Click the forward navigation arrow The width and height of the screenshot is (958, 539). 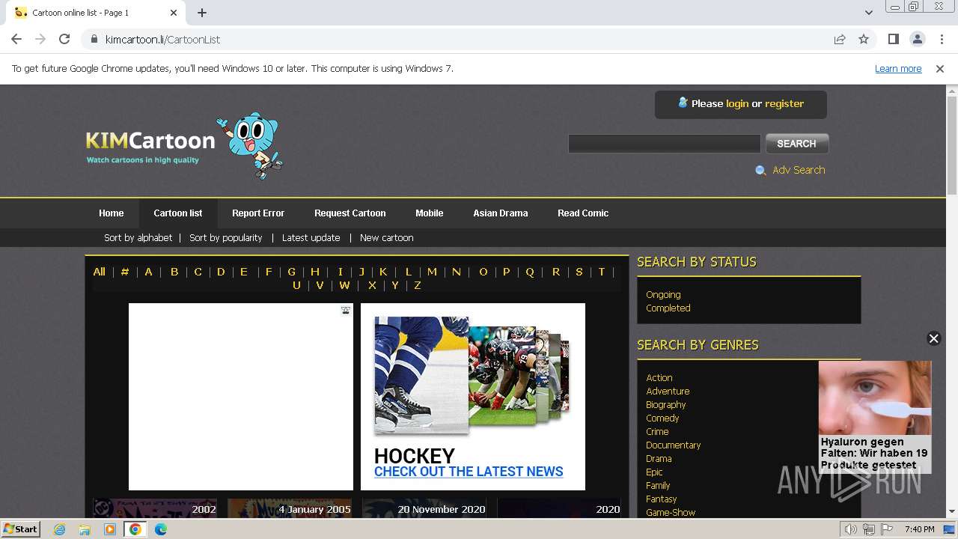tap(40, 39)
